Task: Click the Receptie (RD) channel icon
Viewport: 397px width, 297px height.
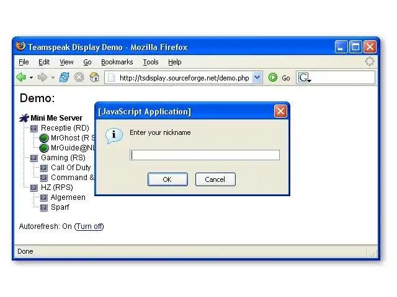Action: click(33, 128)
